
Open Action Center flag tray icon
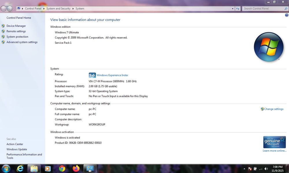pyautogui.click(x=250, y=169)
